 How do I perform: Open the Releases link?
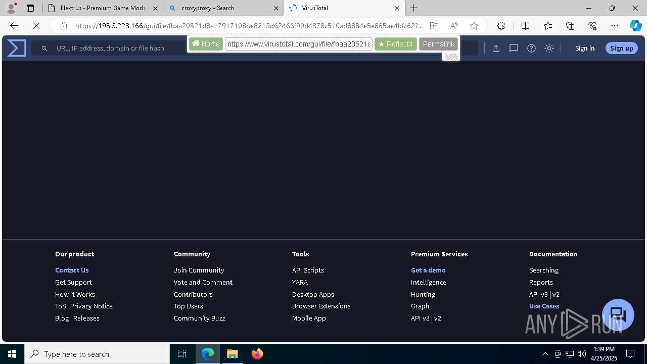click(86, 318)
